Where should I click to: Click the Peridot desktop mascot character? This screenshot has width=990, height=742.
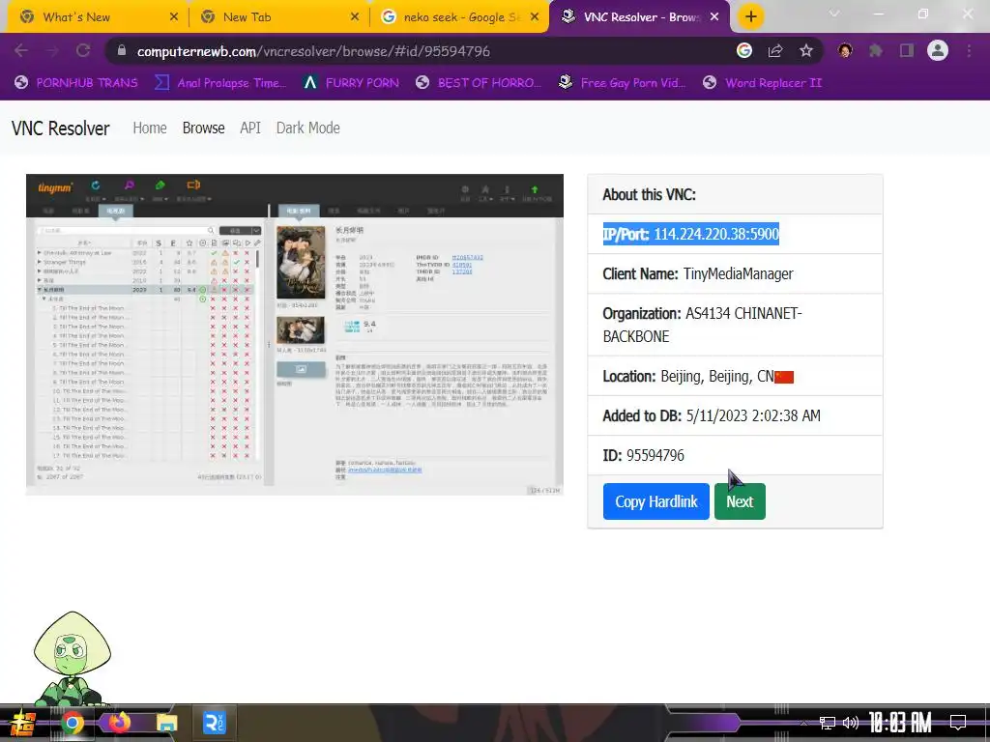[72, 658]
